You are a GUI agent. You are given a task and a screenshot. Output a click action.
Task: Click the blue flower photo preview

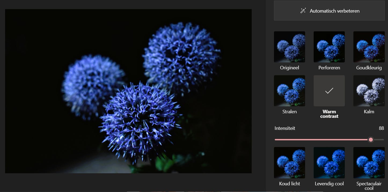[128, 91]
